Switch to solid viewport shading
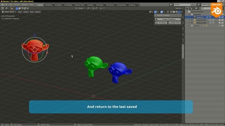Image resolution: width=225 pixels, height=126 pixels. click(174, 12)
